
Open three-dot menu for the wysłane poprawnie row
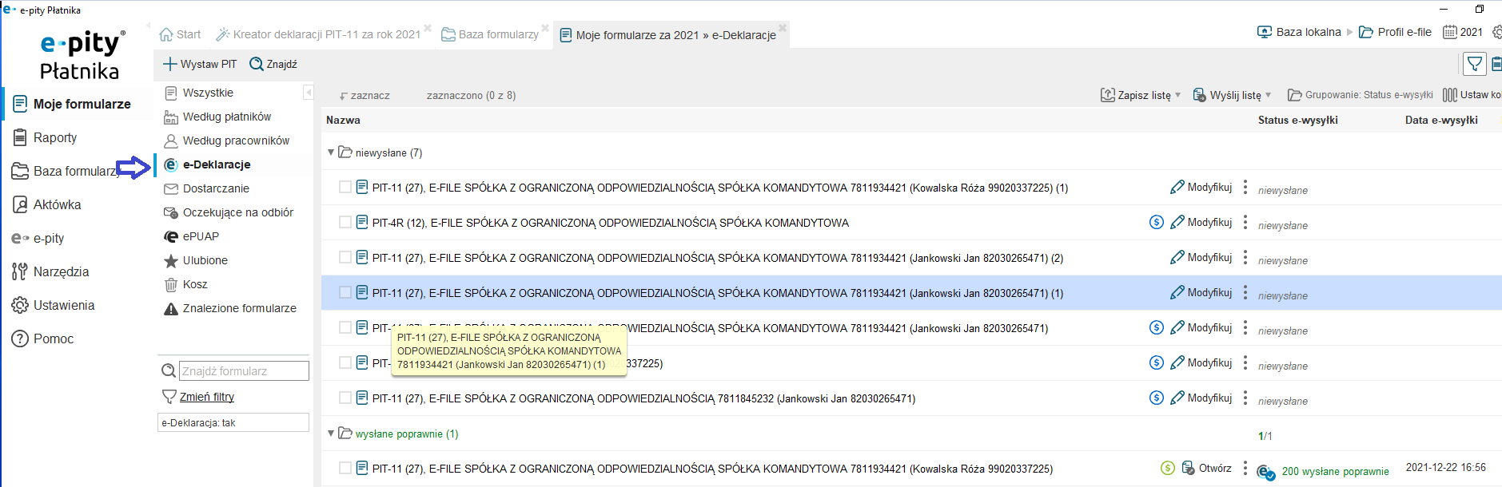click(x=1245, y=469)
